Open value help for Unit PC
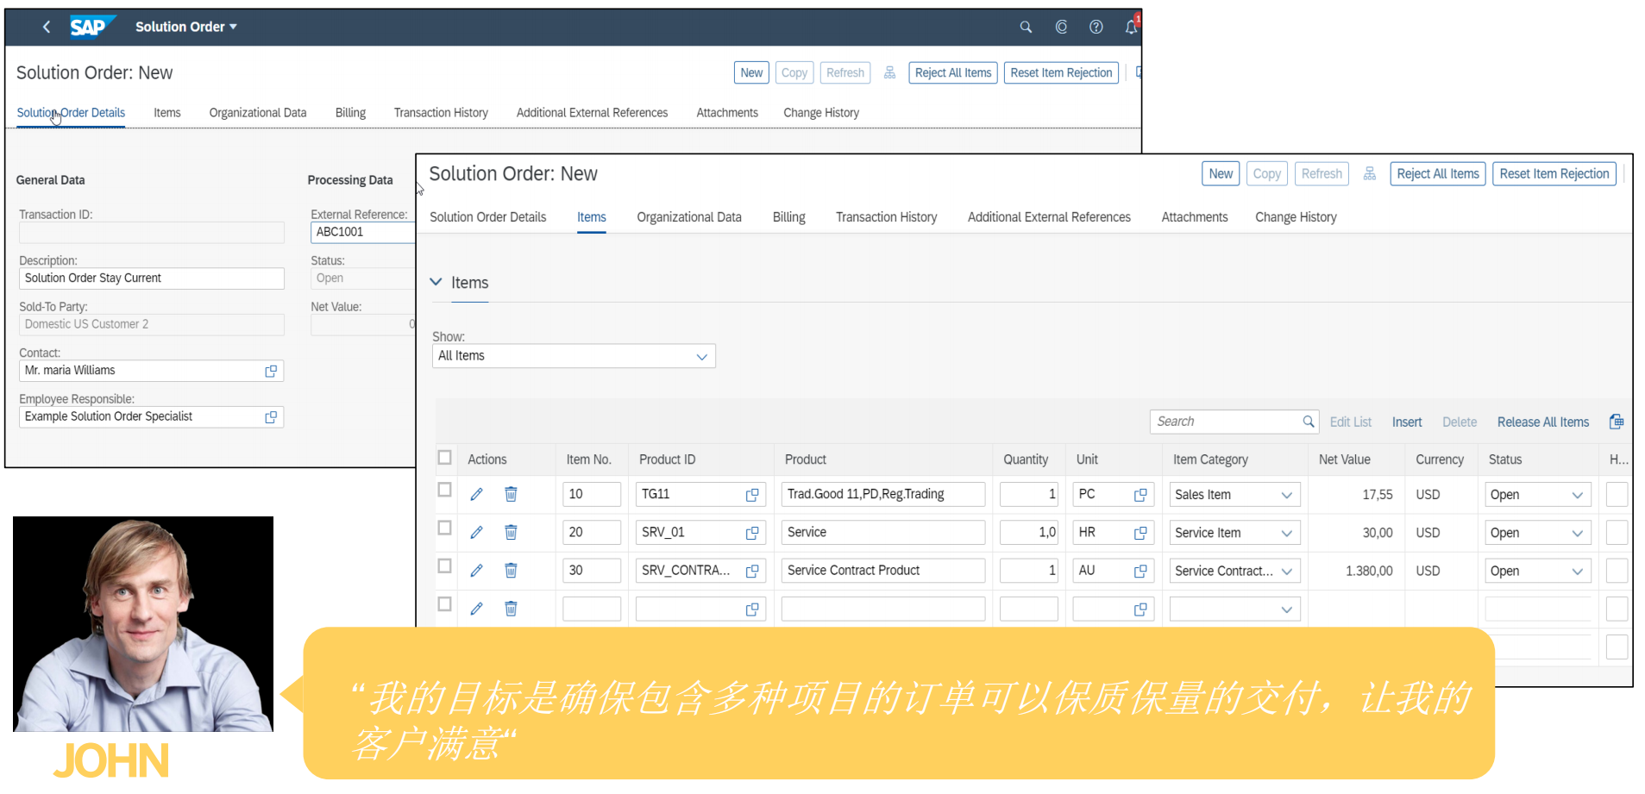This screenshot has width=1645, height=794. click(x=1140, y=495)
